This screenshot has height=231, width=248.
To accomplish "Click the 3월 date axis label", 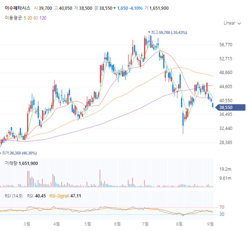I will coord(27,224).
